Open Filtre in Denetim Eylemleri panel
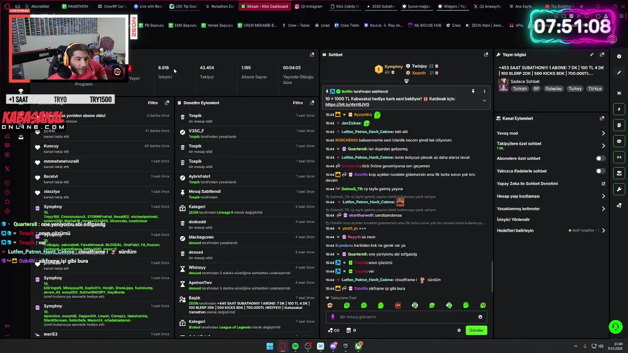 click(x=298, y=103)
